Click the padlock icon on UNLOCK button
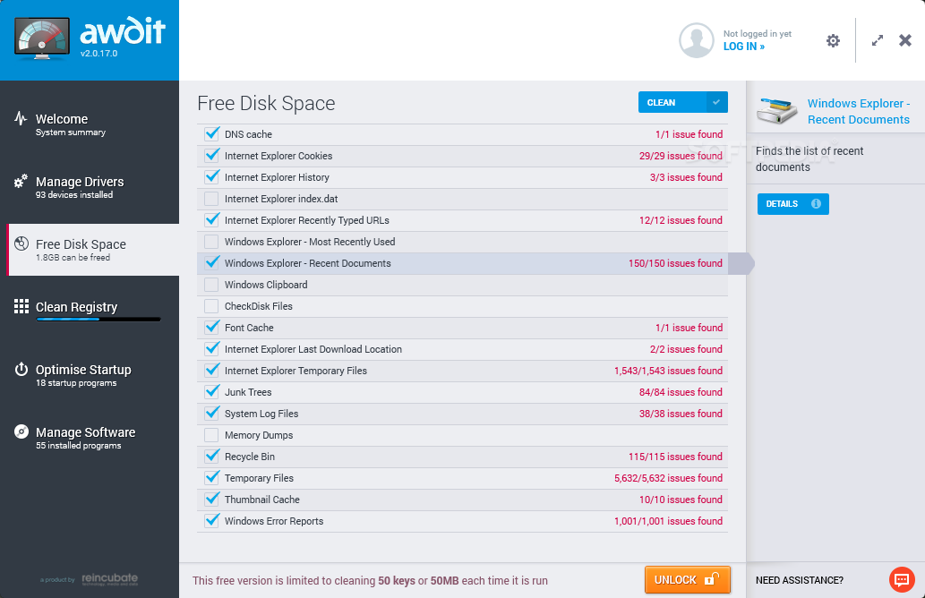The height and width of the screenshot is (598, 925). pyautogui.click(x=712, y=579)
